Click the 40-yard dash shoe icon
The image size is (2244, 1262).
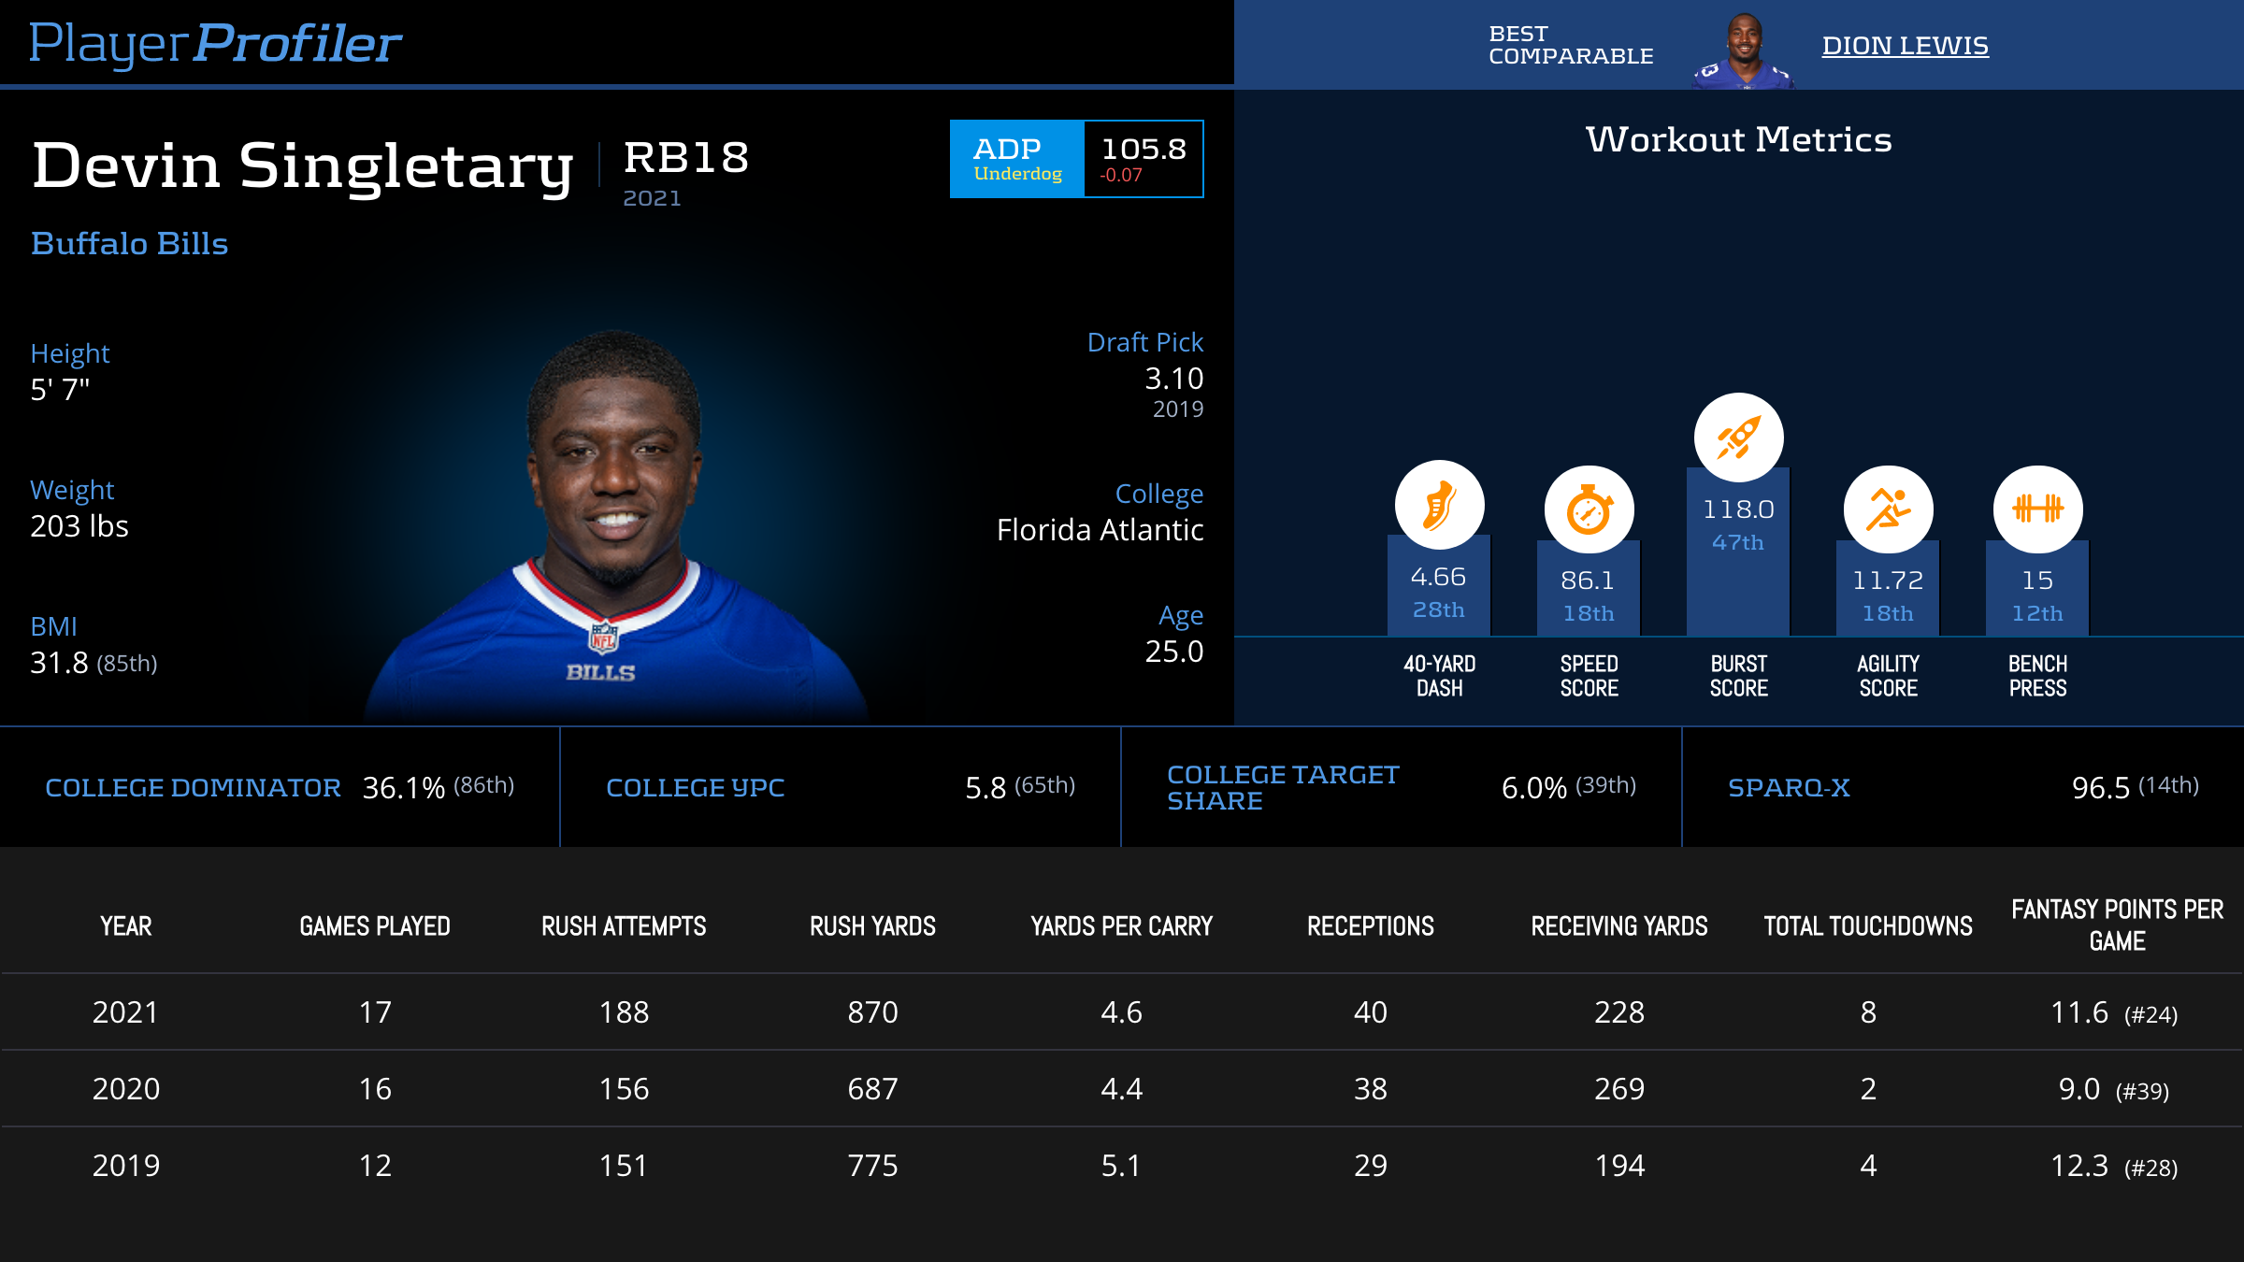1439,505
